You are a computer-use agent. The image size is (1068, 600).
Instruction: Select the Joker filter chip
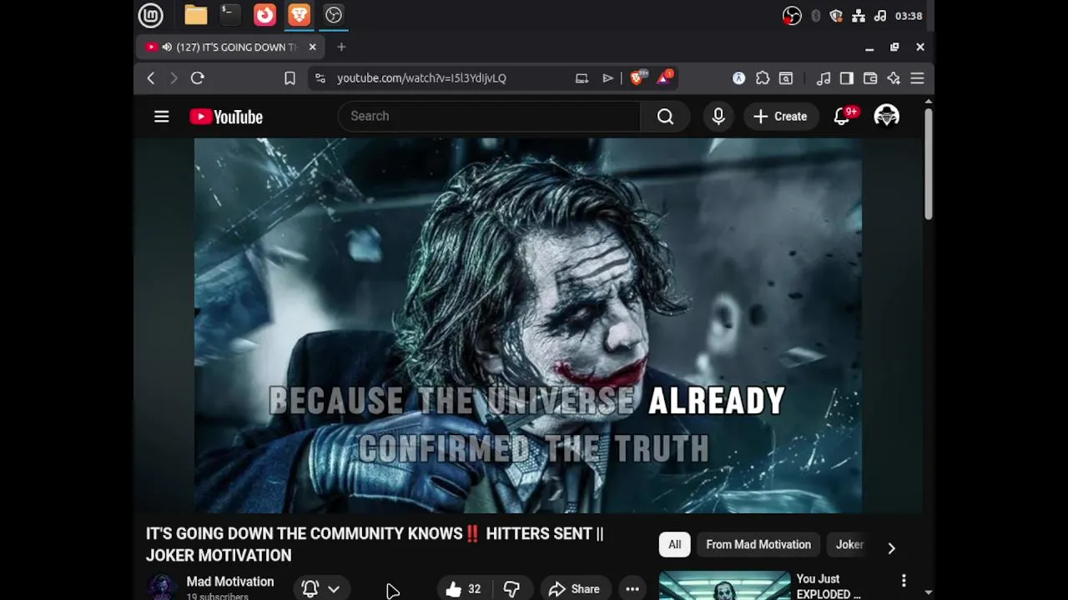(x=849, y=545)
